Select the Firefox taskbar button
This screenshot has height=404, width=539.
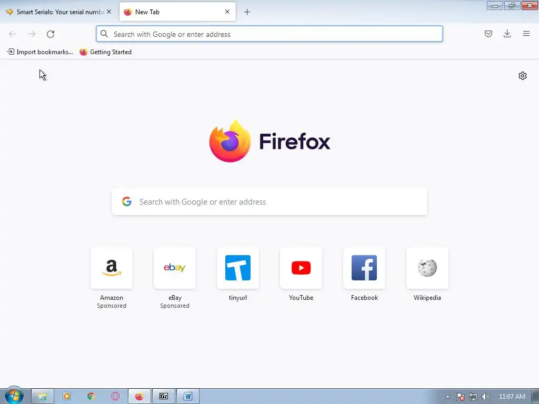pos(139,397)
